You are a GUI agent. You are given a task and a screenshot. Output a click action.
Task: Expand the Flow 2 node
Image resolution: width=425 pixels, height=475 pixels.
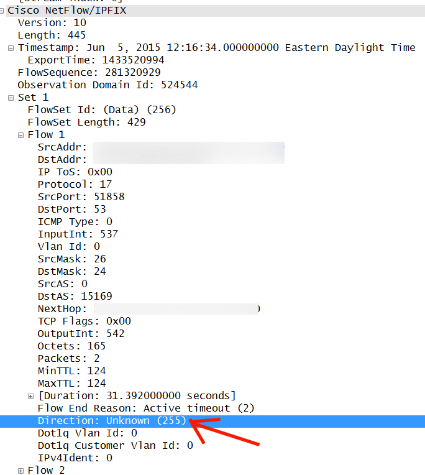pos(21,471)
